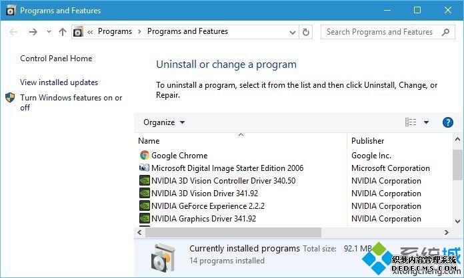Click icon of NVIDIA GeForce Experience
This screenshot has width=464, height=278.
145,206
